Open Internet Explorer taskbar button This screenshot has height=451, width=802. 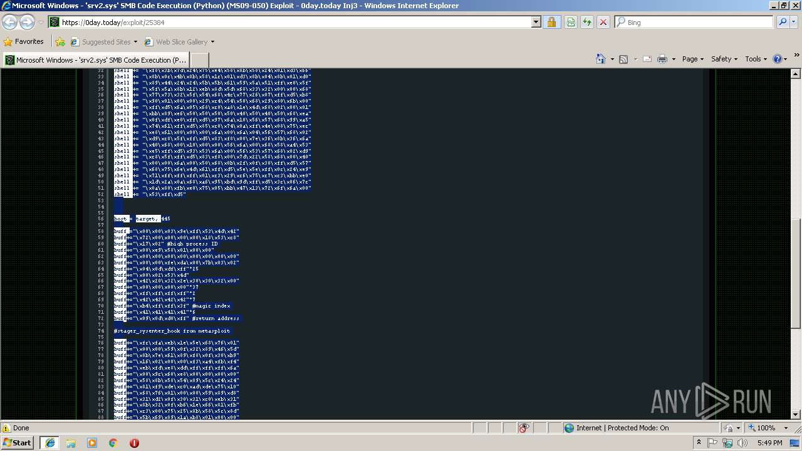tap(49, 443)
